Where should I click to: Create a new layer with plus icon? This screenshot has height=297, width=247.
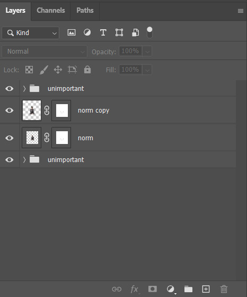pos(206,289)
